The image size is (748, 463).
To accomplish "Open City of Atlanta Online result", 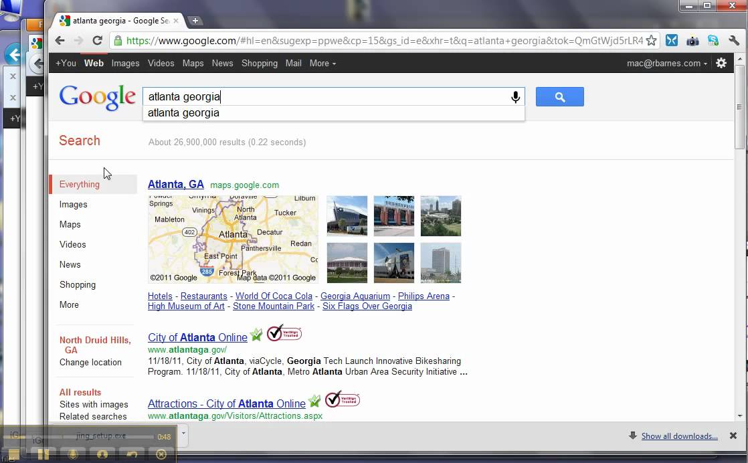I will [197, 338].
